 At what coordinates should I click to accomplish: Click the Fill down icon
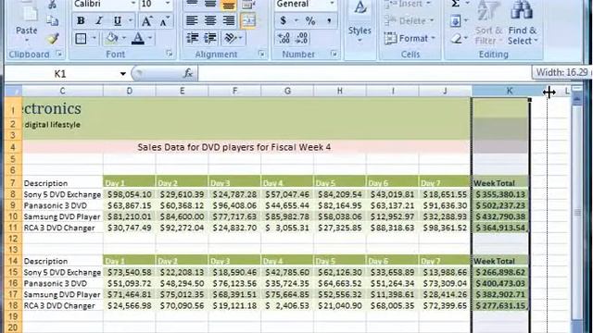456,20
